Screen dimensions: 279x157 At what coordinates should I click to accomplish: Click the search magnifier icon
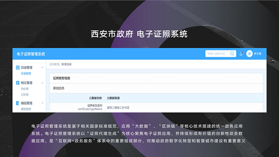click(x=232, y=54)
